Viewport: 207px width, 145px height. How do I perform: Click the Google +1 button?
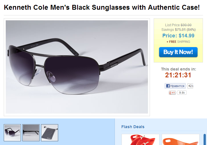(x=172, y=93)
